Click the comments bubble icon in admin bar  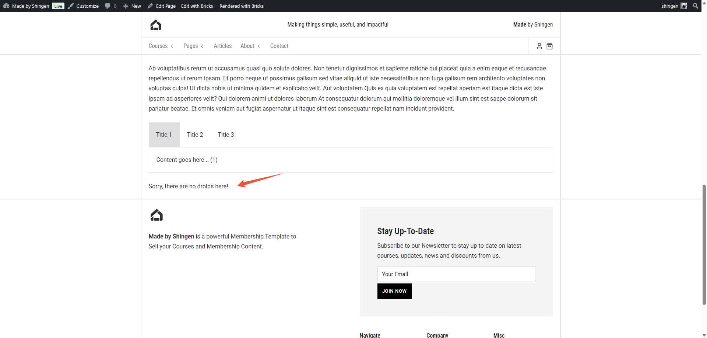coord(108,6)
